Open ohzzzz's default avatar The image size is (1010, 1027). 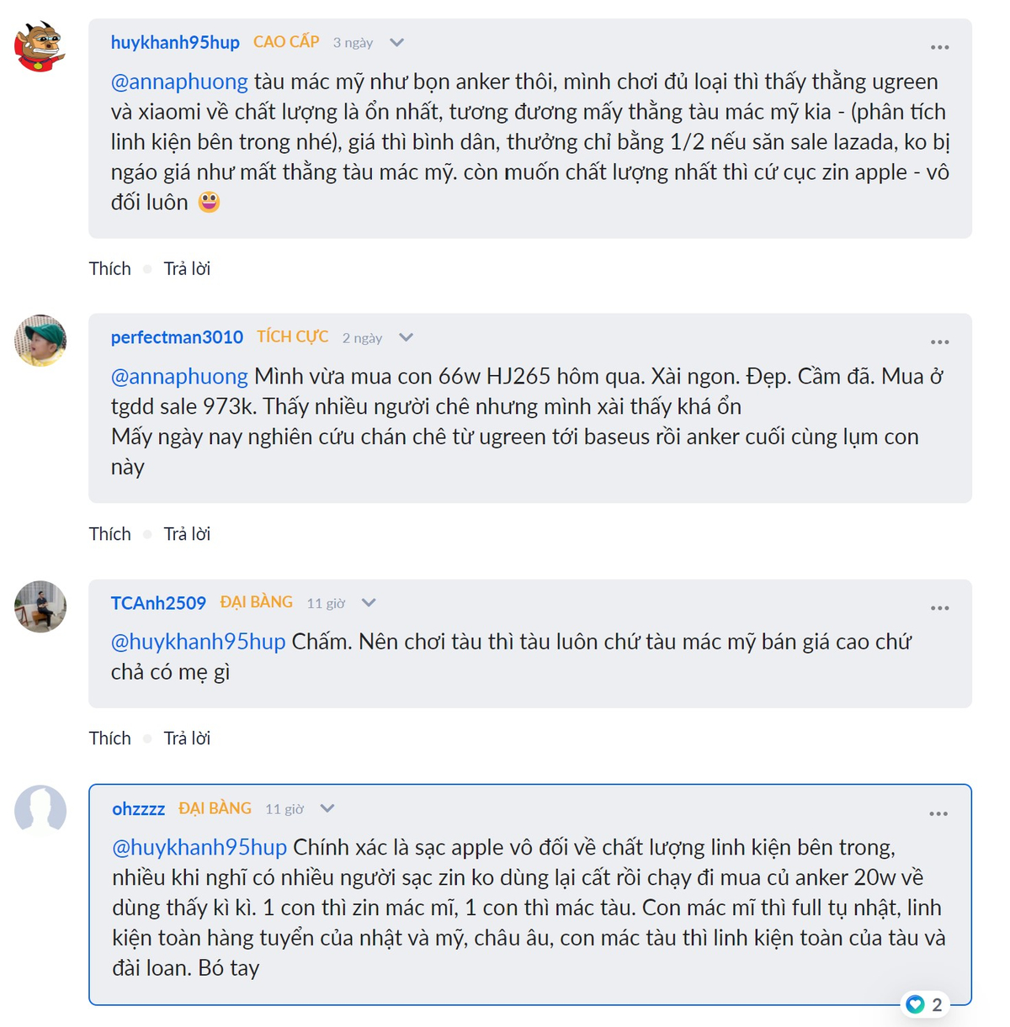click(x=40, y=812)
